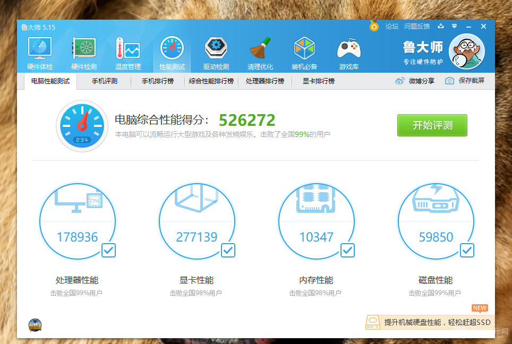
Task: Click the hard disk icon in banner
Action: coord(372,322)
